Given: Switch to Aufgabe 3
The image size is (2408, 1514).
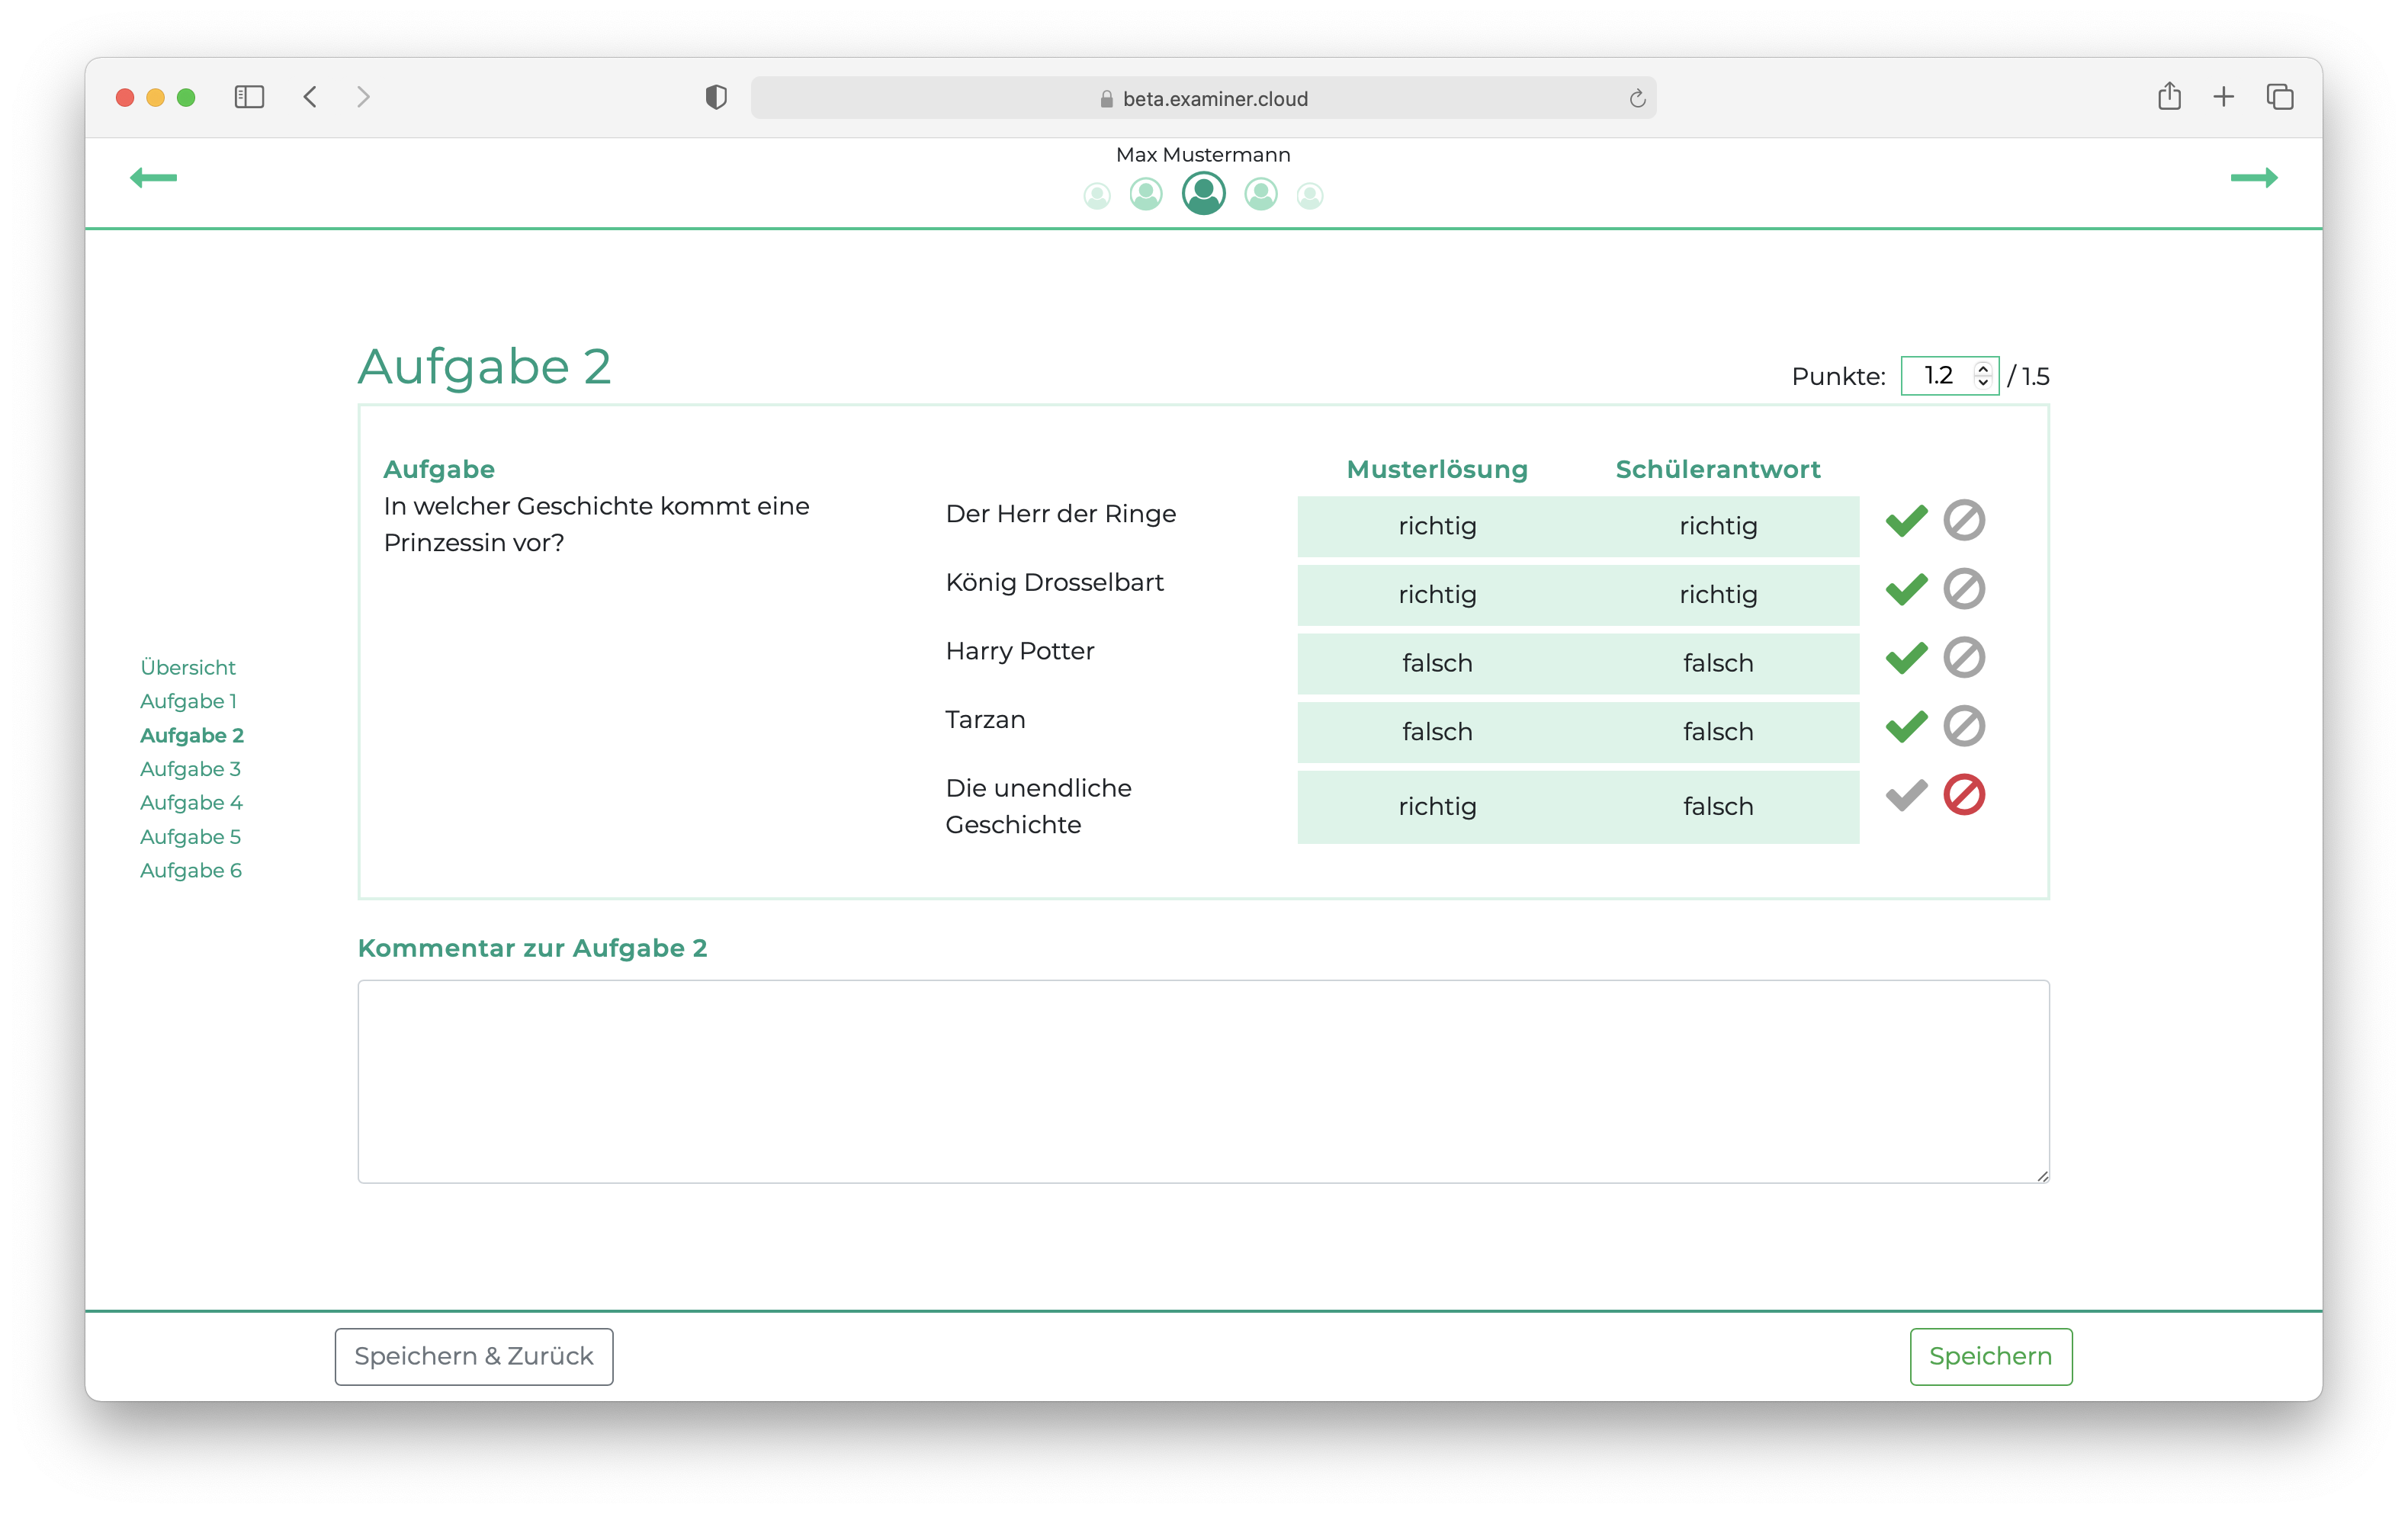Looking at the screenshot, I should 190,768.
